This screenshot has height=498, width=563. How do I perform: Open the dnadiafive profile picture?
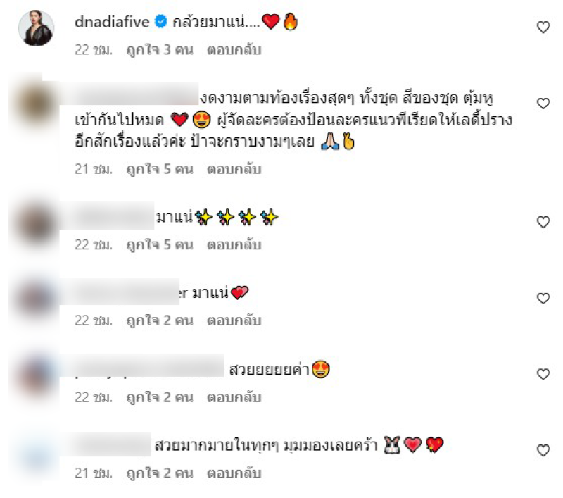36,28
